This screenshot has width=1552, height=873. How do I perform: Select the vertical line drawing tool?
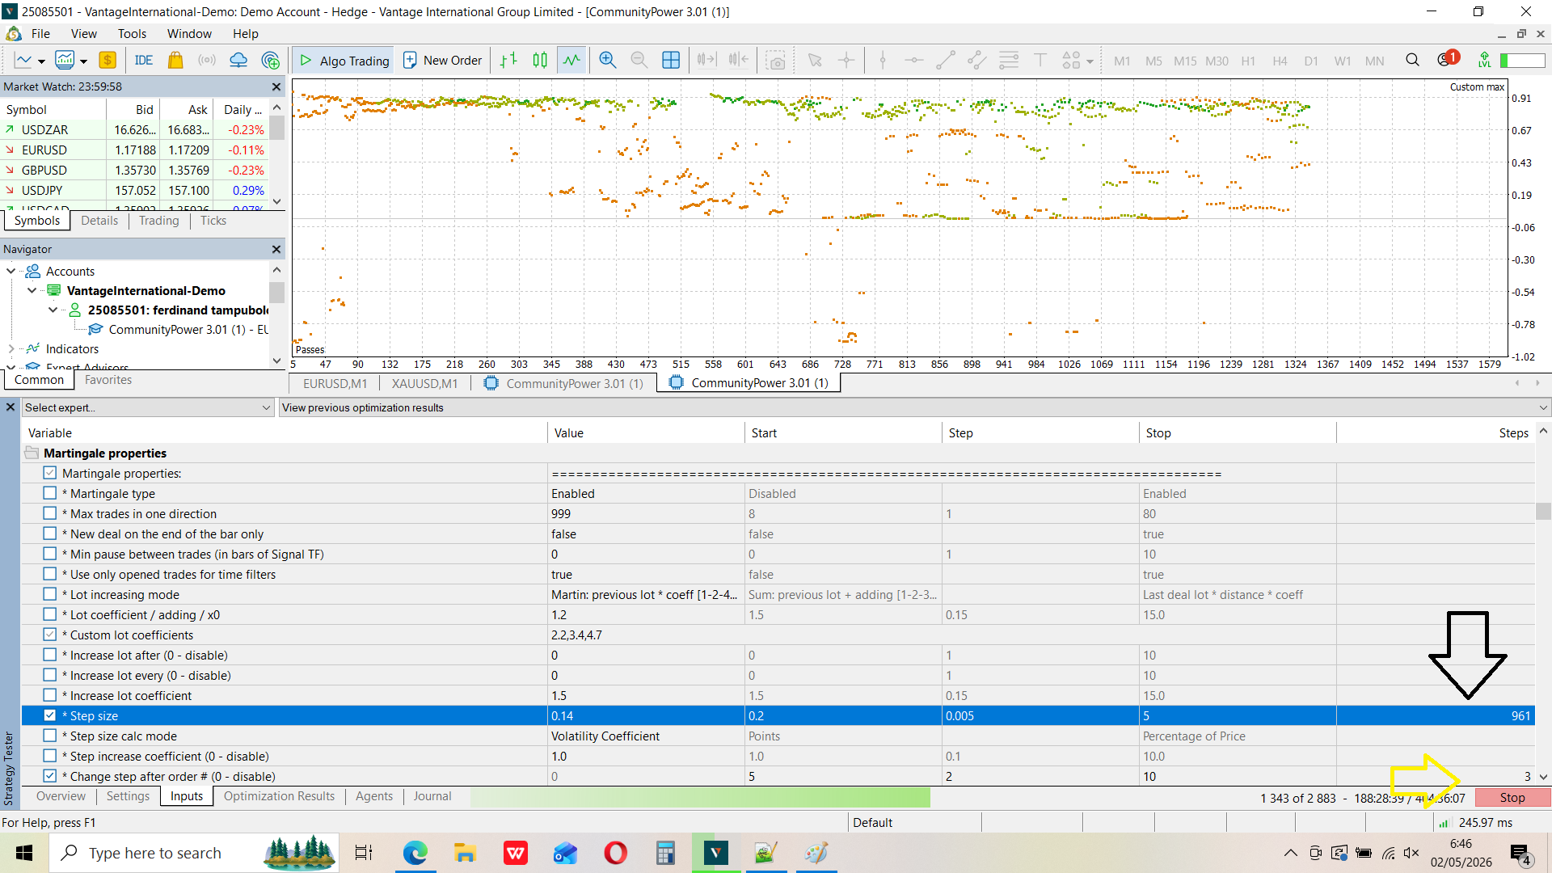(x=883, y=61)
